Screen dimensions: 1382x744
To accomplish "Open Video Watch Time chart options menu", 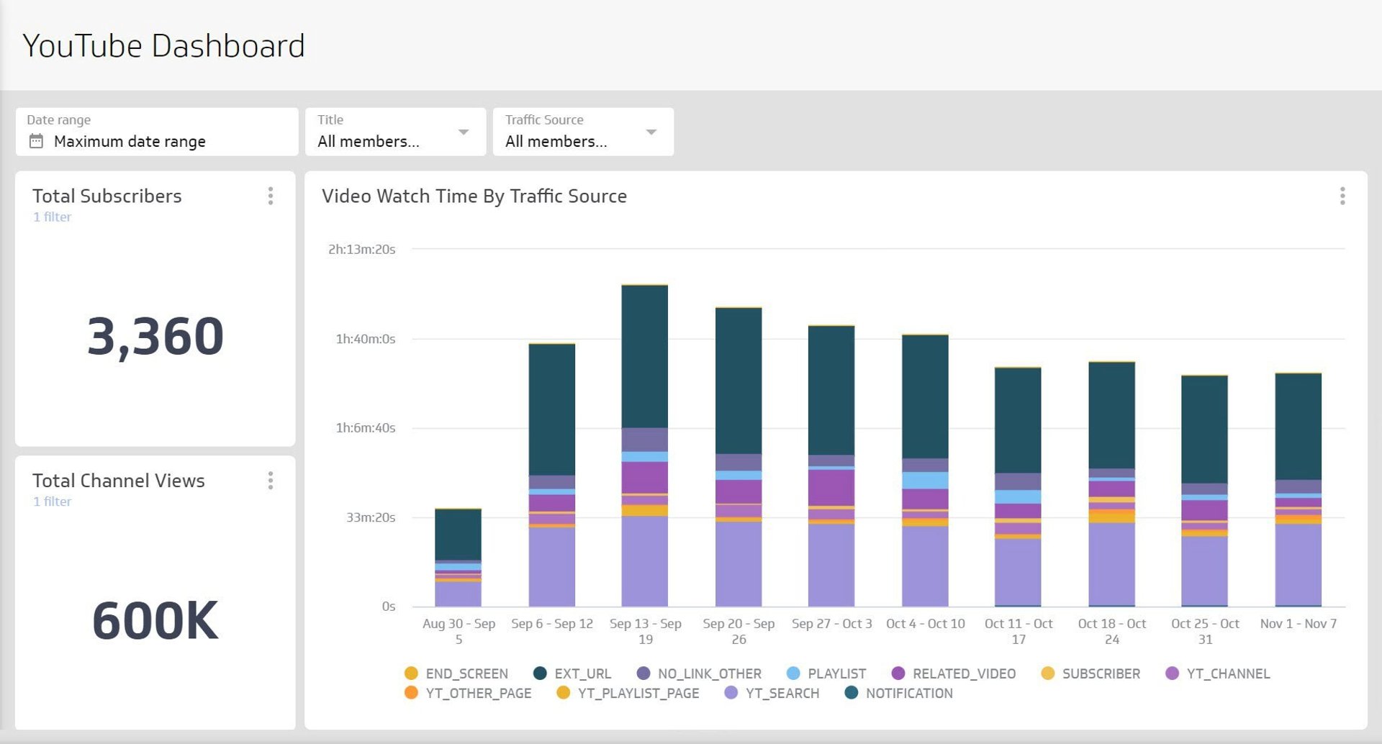I will (x=1342, y=196).
